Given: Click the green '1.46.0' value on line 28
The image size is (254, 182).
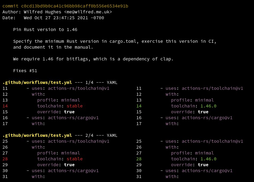Looking at the screenshot, I should pos(208,159).
